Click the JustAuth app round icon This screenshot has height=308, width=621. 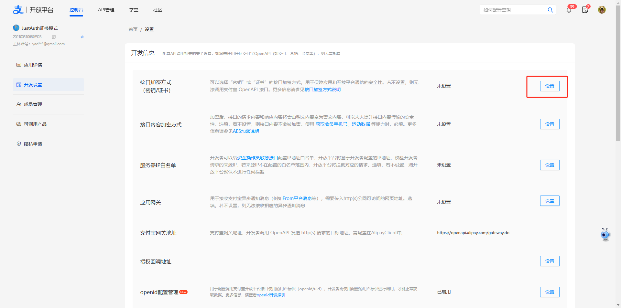pos(16,28)
